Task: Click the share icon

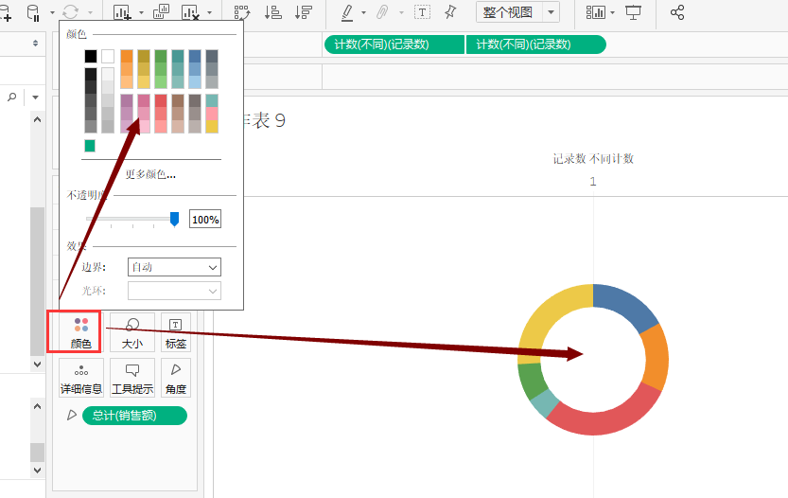Action: 677,12
